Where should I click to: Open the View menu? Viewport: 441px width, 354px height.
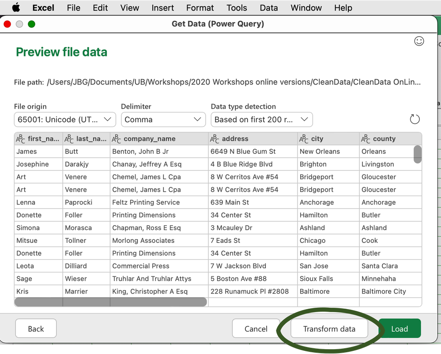click(x=129, y=7)
